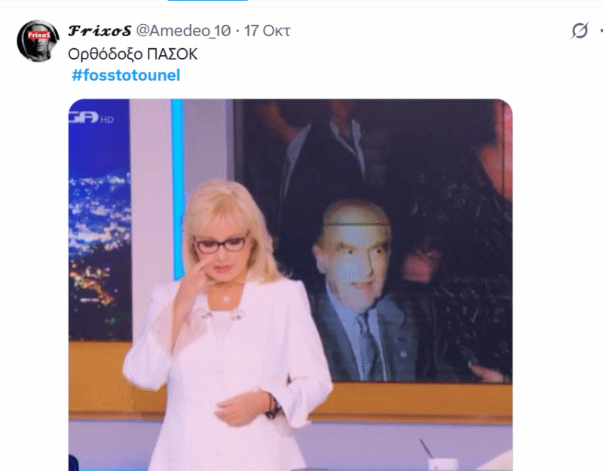
Task: Select the active blue-underlined tab at top
Action: click(208, 1)
